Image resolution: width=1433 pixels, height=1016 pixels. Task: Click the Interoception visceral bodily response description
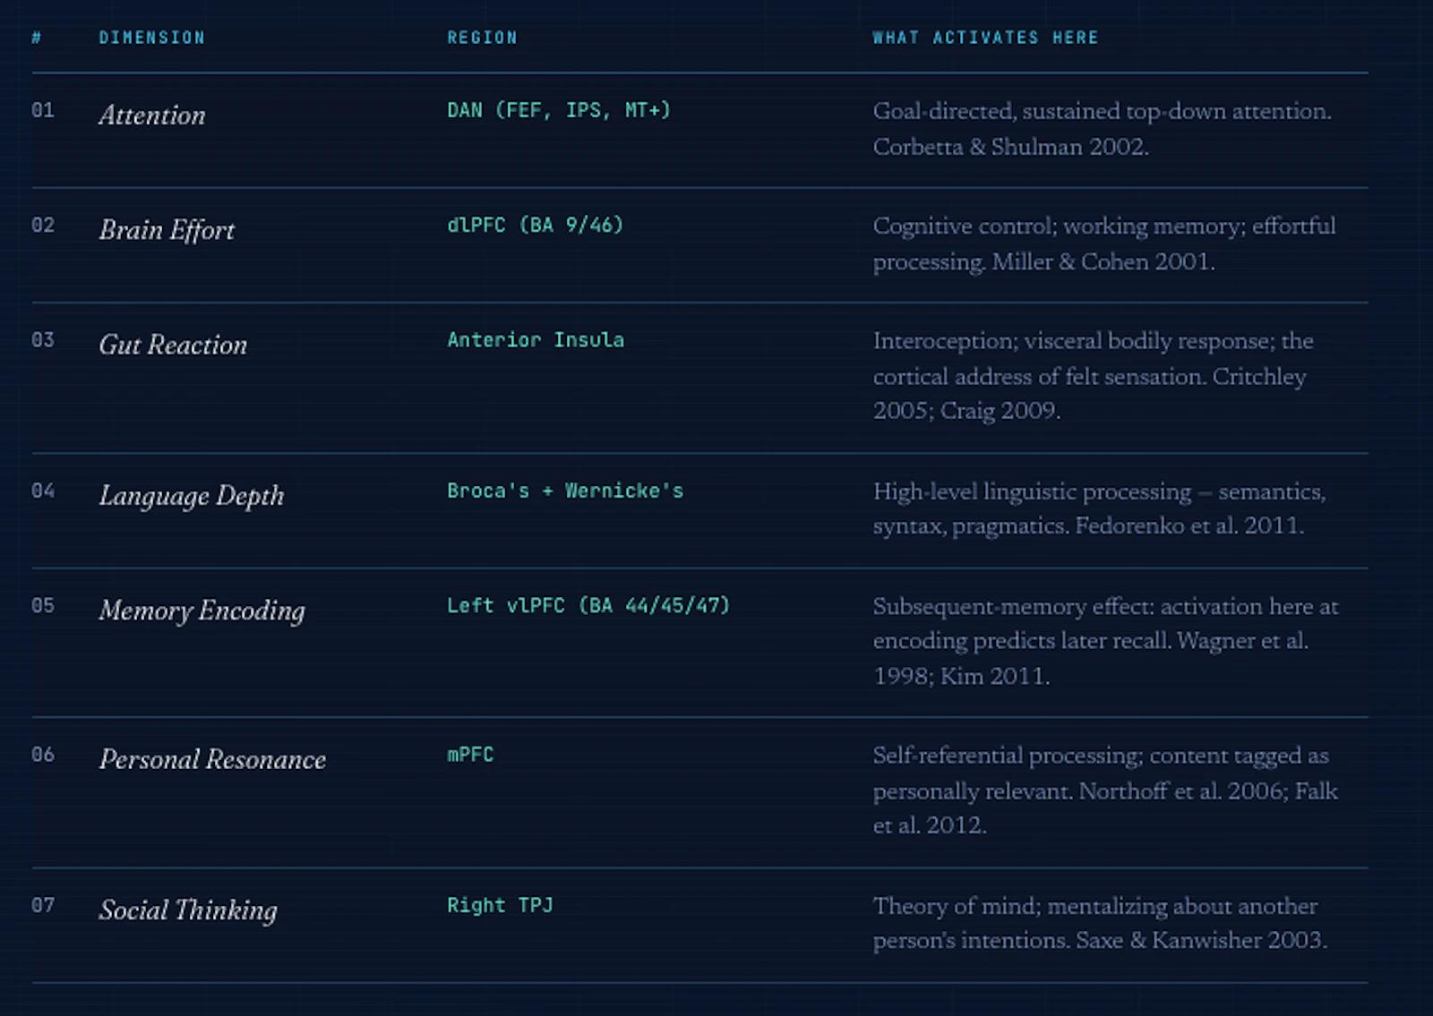[1094, 376]
